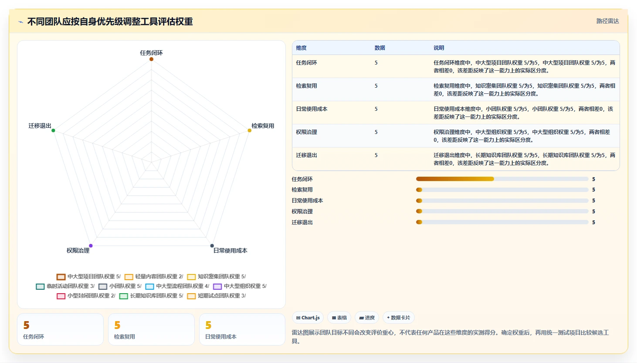Click the 日常使用成本 radar data point
The height and width of the screenshot is (363, 637).
click(212, 246)
